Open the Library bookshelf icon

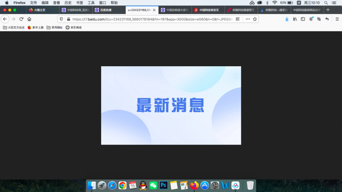tap(295, 19)
